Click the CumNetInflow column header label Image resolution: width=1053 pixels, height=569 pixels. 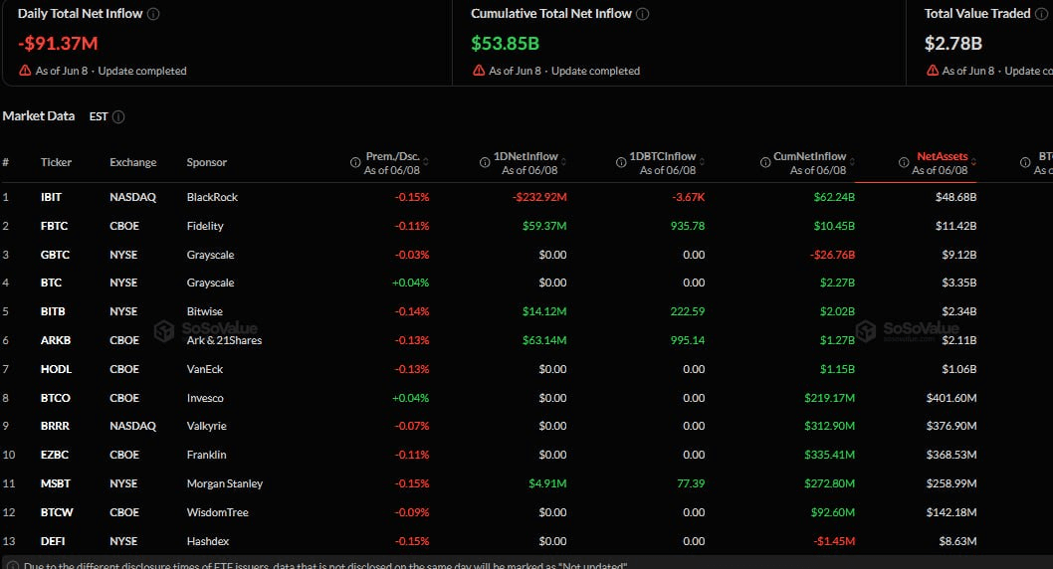coord(810,156)
